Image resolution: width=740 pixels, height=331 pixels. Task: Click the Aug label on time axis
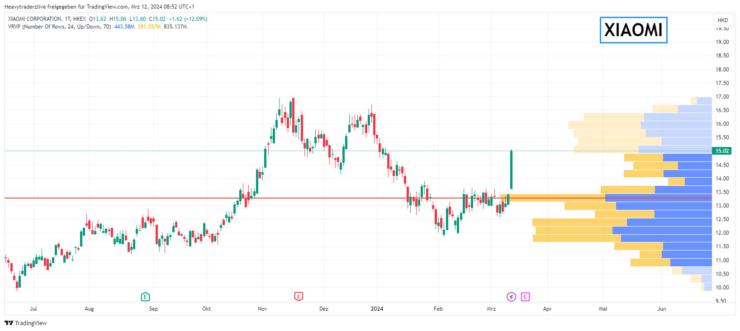click(89, 309)
